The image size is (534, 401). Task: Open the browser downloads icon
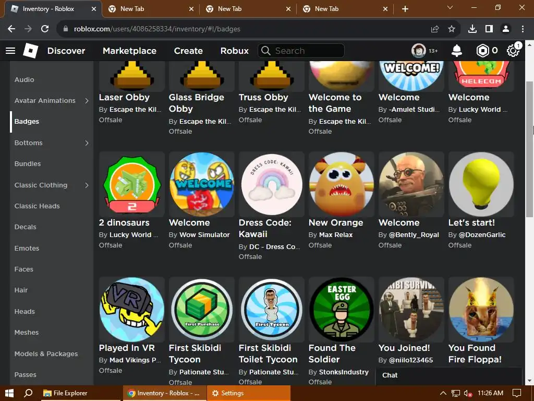[x=472, y=29]
